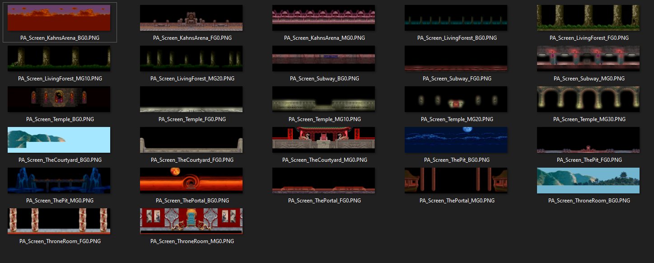The image size is (654, 263).
Task: Select the Temple_FG0 thumbnail image
Action: tap(192, 99)
